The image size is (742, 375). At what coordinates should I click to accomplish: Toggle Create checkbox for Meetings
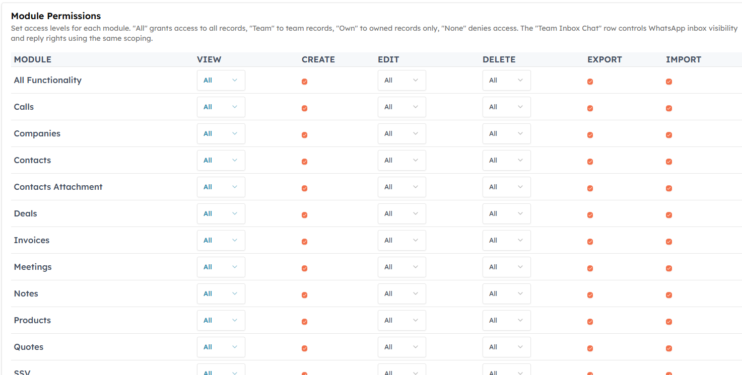coord(304,268)
